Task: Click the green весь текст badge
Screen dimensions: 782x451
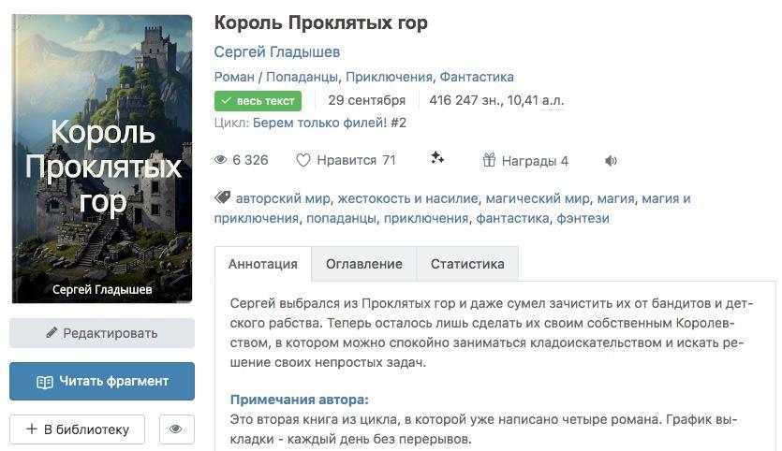Action: coord(258,101)
